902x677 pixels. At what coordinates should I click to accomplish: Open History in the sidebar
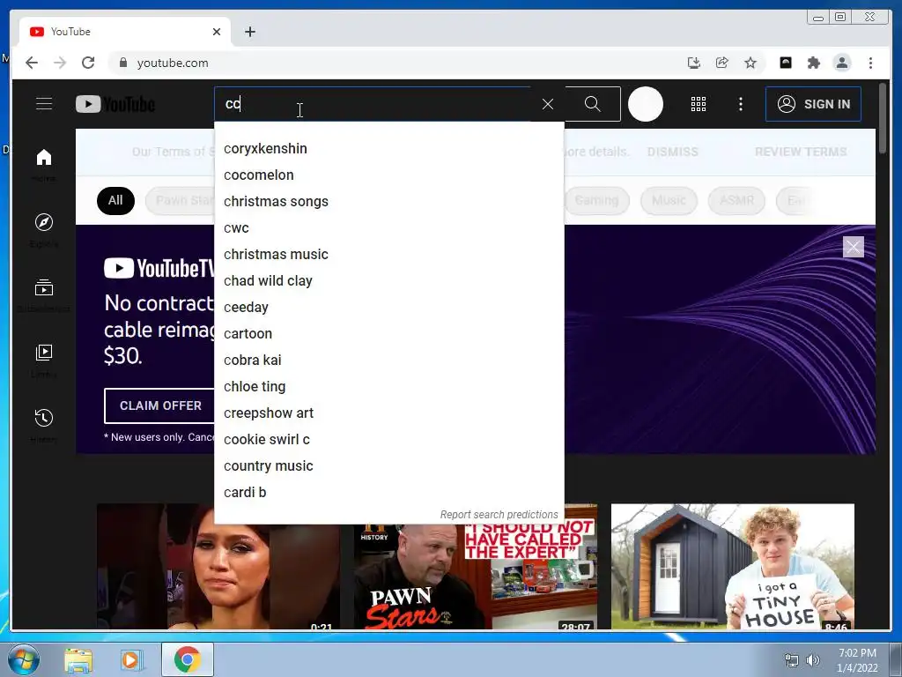coord(44,425)
